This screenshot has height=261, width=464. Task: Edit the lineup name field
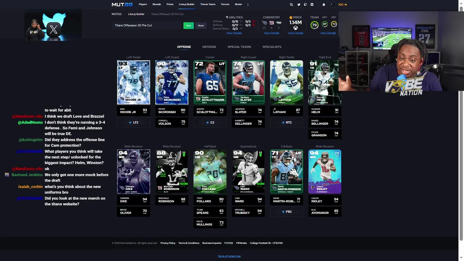146,25
